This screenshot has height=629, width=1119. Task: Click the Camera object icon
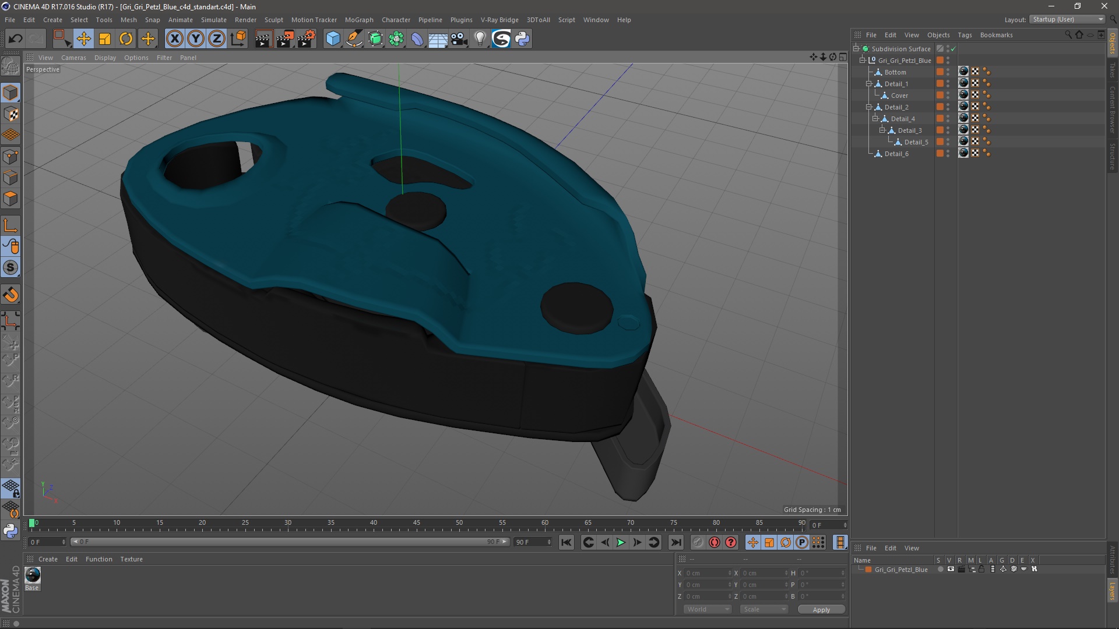coord(459,39)
